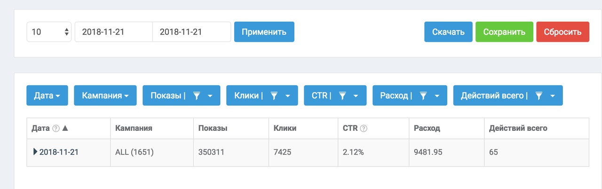Click the help icon next to CTR header
Viewport: 602px width, 189px height.
[x=363, y=128]
